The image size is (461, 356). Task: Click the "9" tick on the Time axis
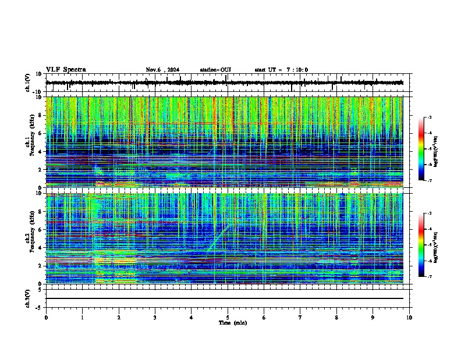pyautogui.click(x=373, y=318)
